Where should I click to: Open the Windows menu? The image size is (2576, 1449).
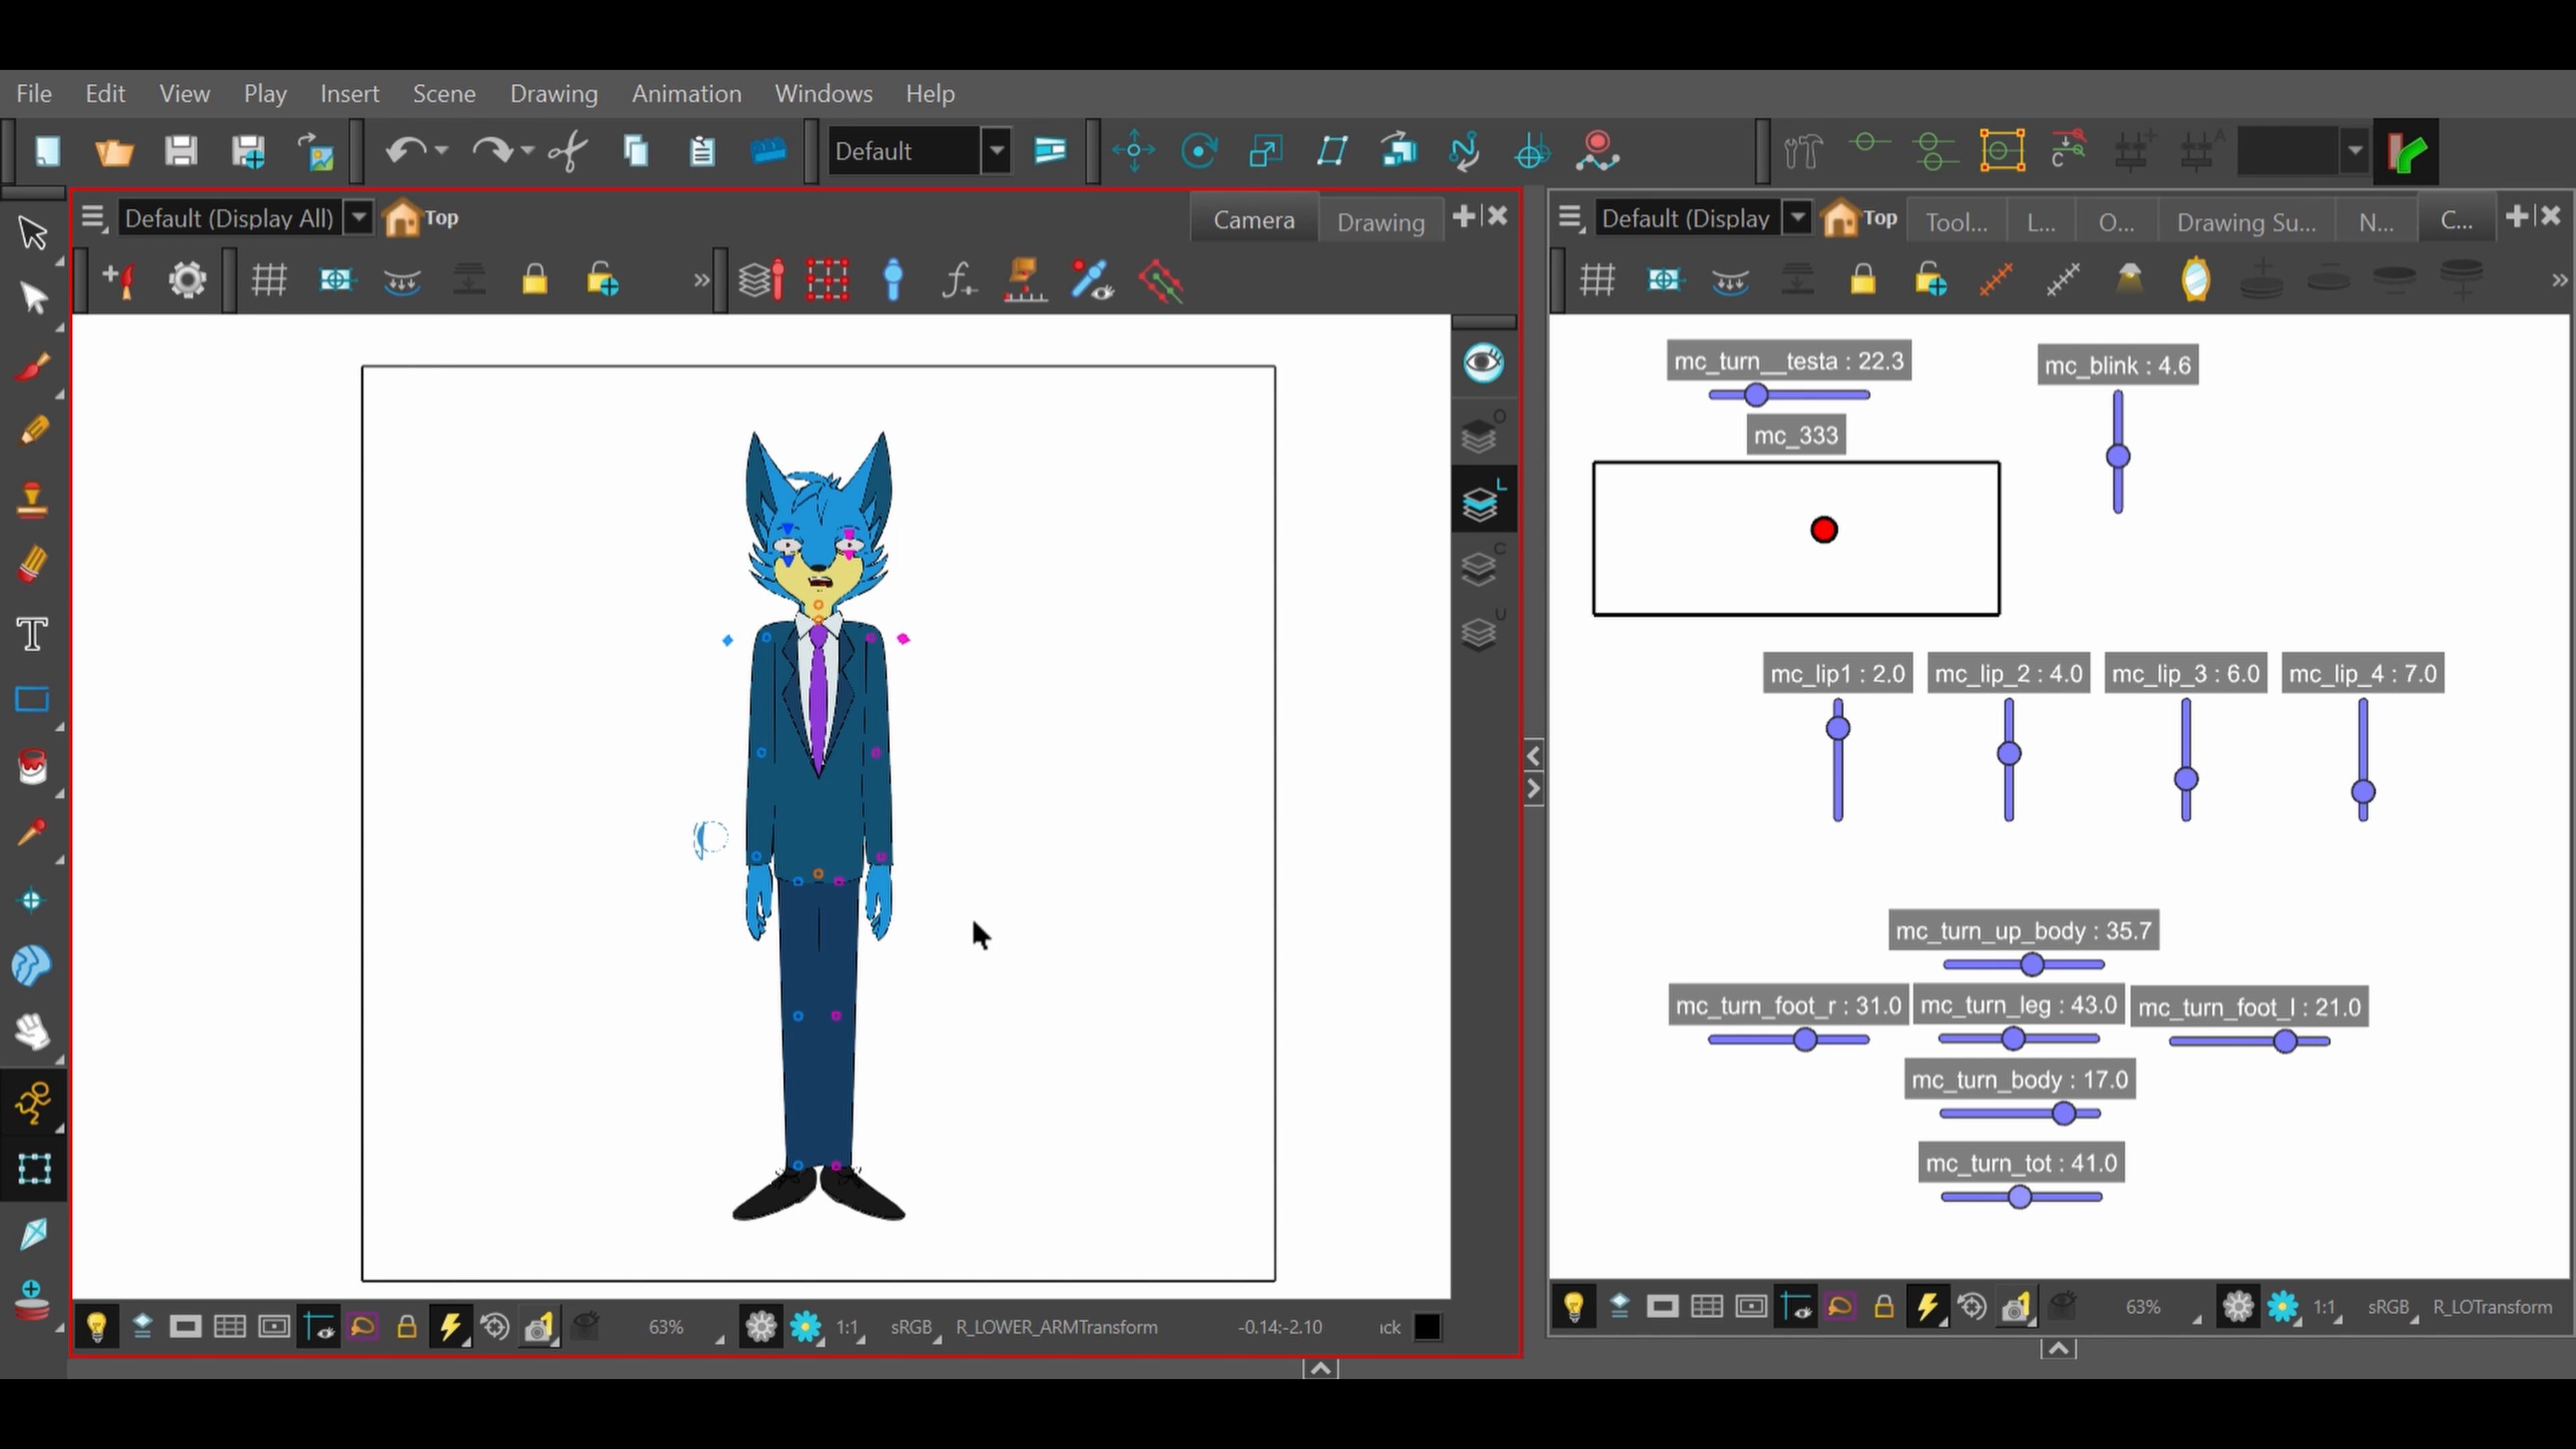click(823, 93)
